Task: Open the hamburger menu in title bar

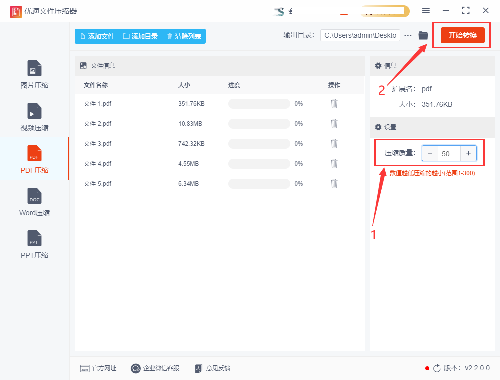Action: coord(426,11)
